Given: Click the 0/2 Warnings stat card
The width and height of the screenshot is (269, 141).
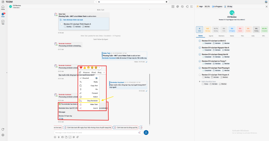Looking at the screenshot, I should pos(207,29).
